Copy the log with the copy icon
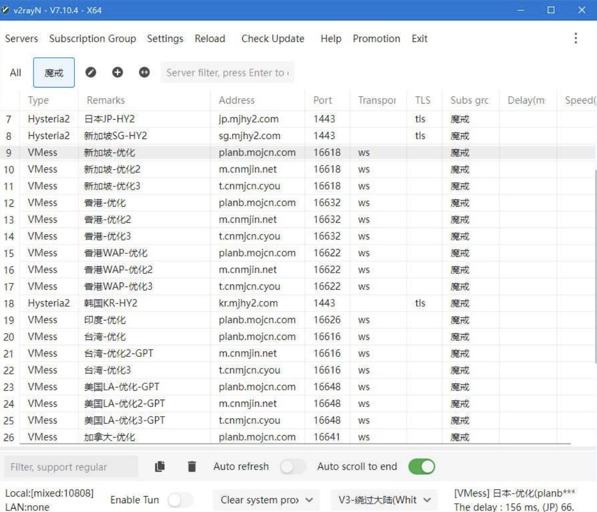The image size is (597, 512). pos(160,467)
